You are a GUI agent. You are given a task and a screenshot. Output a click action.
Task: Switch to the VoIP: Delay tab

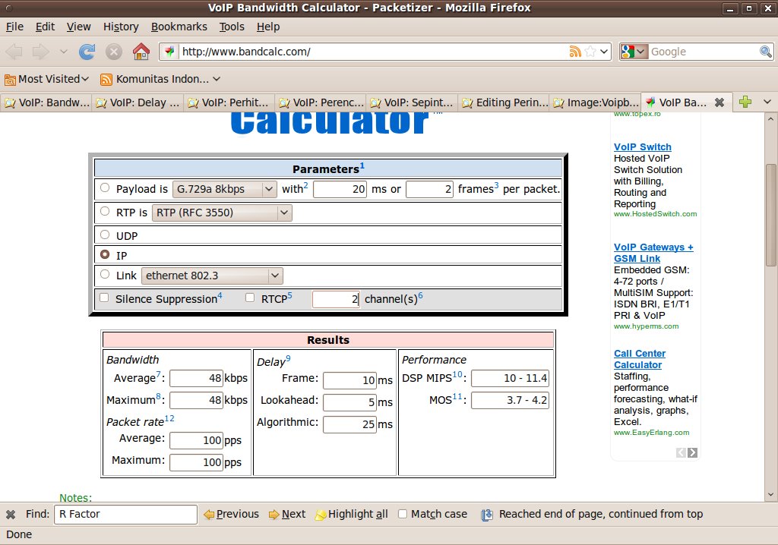(x=138, y=102)
